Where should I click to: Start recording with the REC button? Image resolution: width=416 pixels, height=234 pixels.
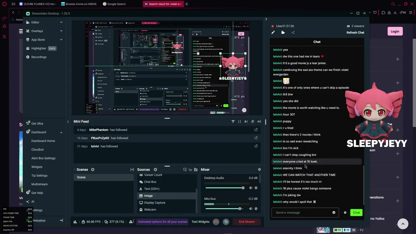click(x=216, y=222)
